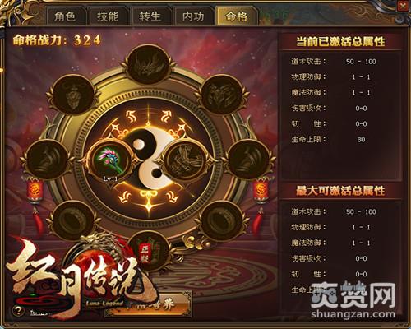Select the lower-right ring slot

tap(222, 221)
